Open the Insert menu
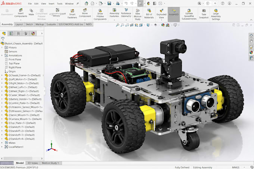 52,4
